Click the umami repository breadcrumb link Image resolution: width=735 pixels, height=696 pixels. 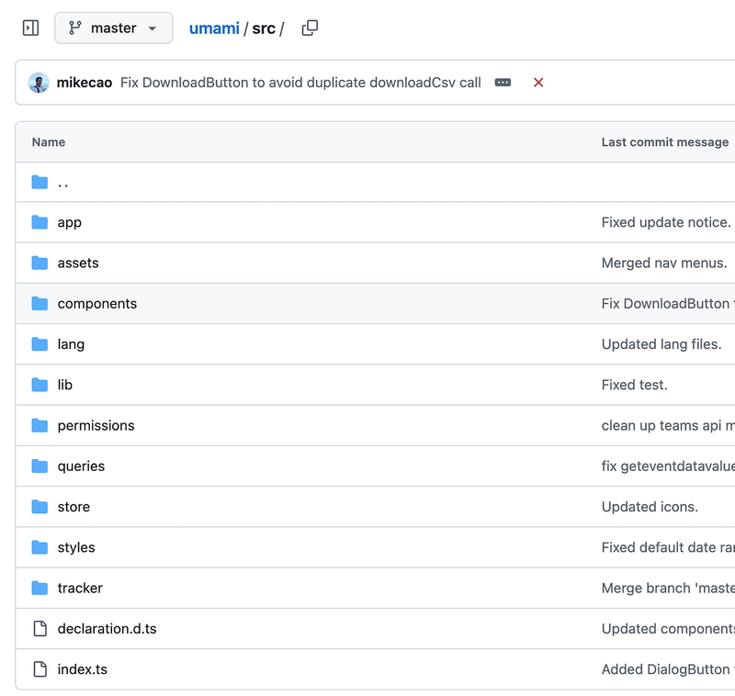click(214, 28)
